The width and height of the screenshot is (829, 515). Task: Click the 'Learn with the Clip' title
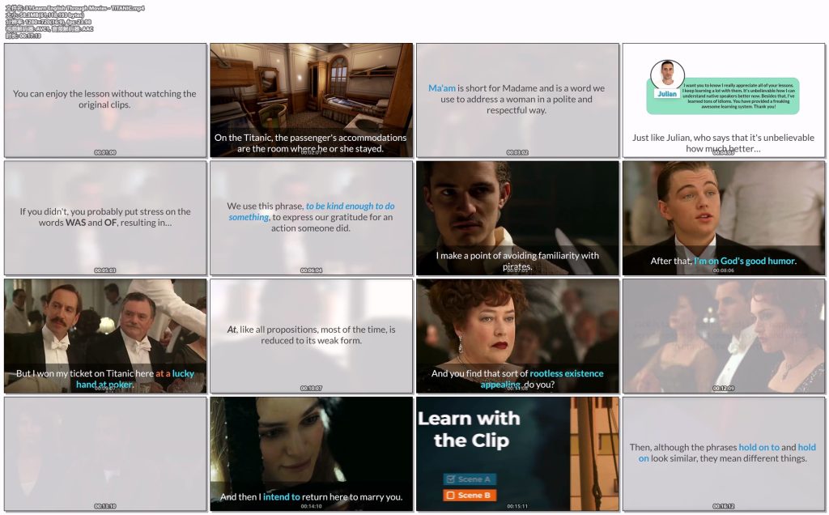tap(470, 429)
